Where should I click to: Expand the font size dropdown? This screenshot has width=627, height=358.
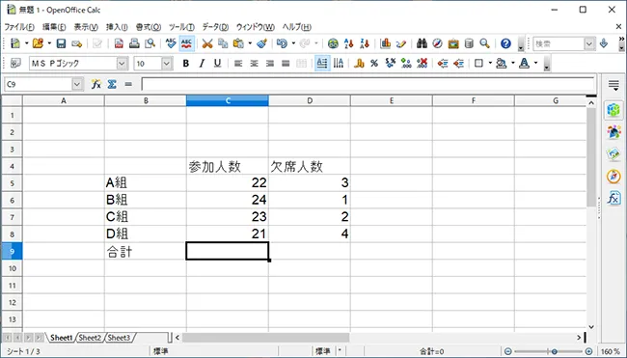[167, 63]
